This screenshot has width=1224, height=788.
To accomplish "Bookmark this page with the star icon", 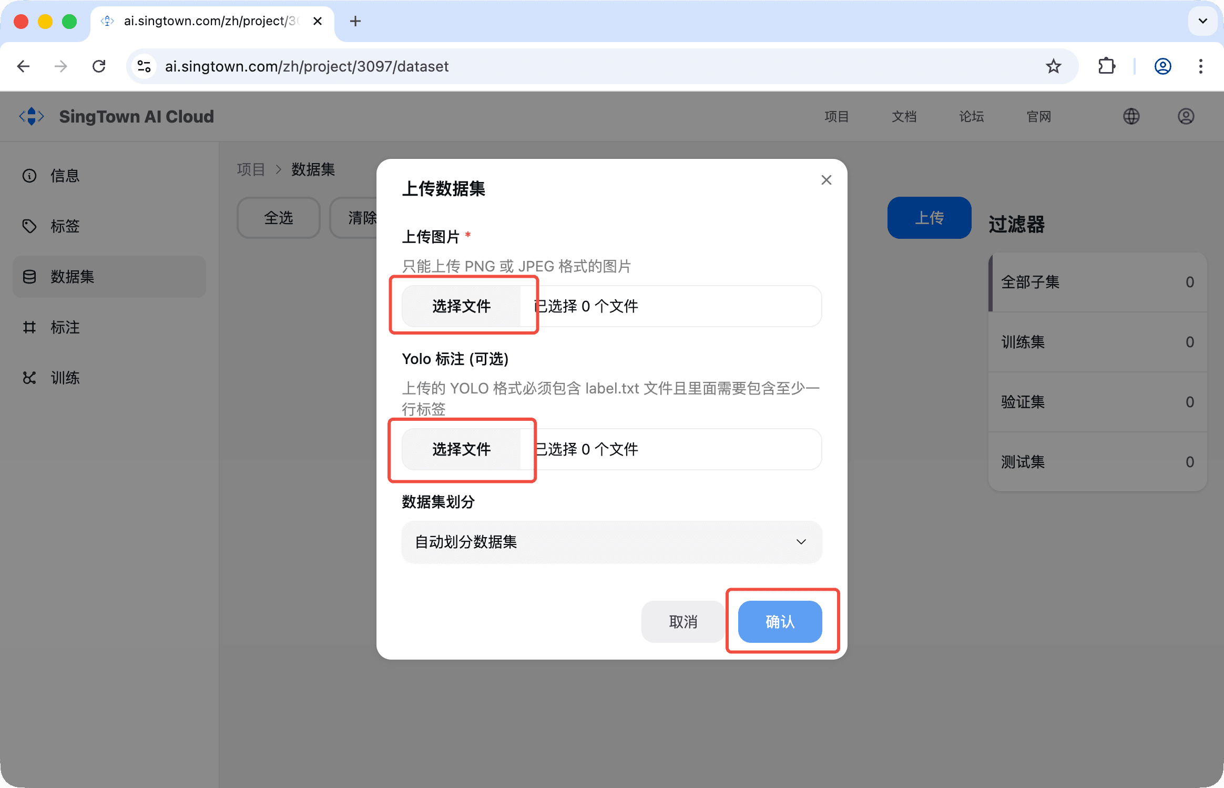I will (1053, 66).
